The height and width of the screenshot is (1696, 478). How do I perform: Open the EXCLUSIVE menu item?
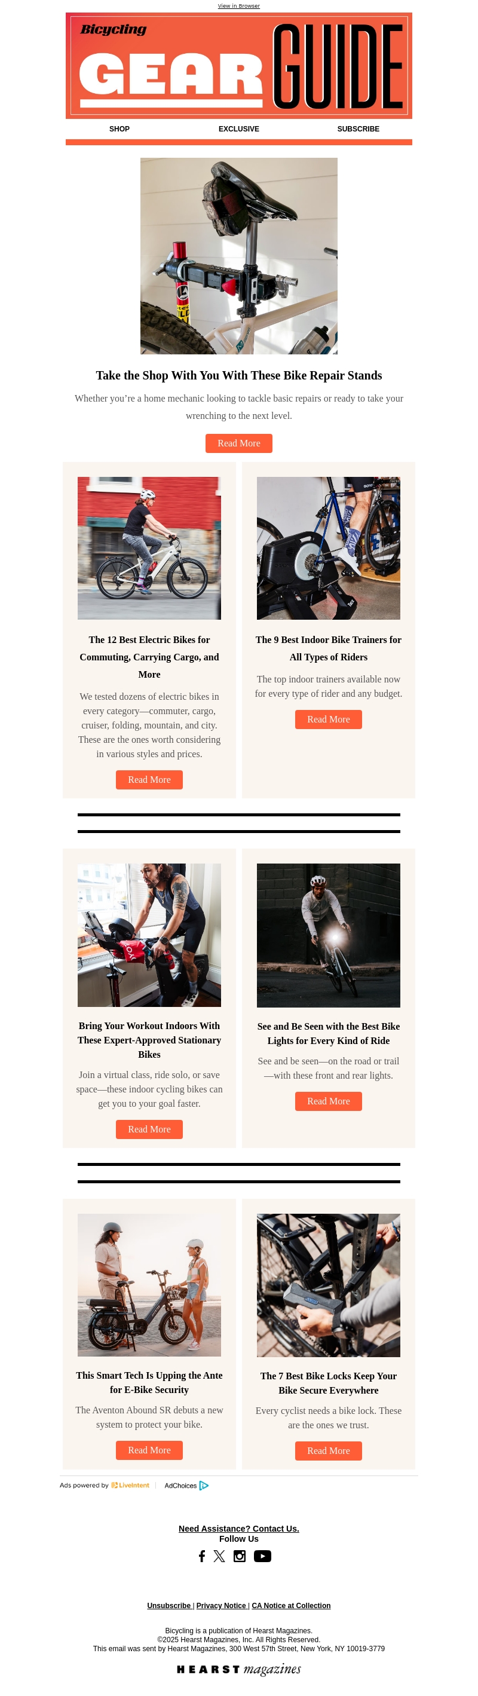pyautogui.click(x=239, y=129)
